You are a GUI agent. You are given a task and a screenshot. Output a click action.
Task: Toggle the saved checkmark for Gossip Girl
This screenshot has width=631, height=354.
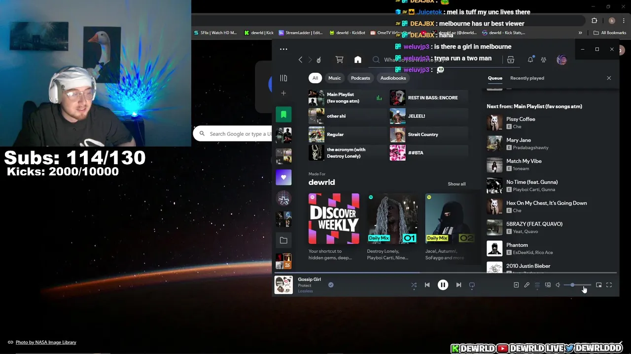(x=331, y=285)
